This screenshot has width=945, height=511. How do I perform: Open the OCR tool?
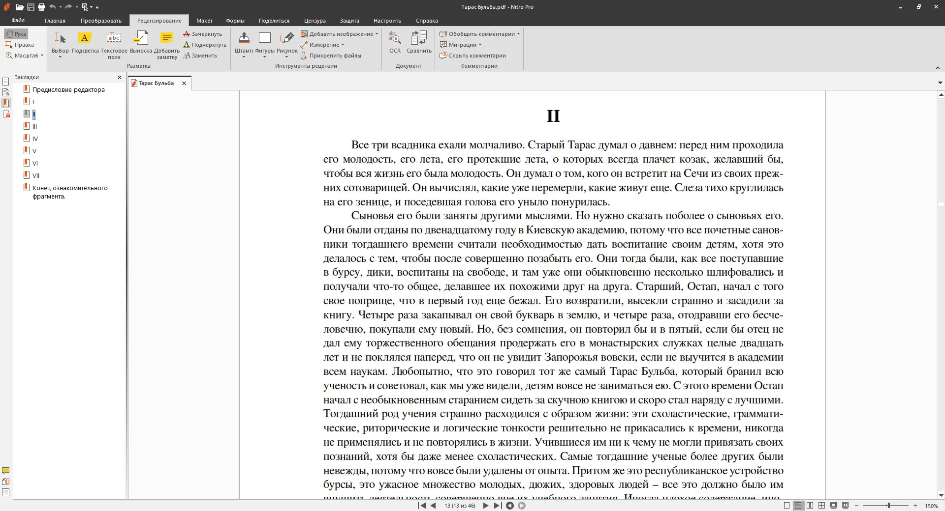coord(395,43)
